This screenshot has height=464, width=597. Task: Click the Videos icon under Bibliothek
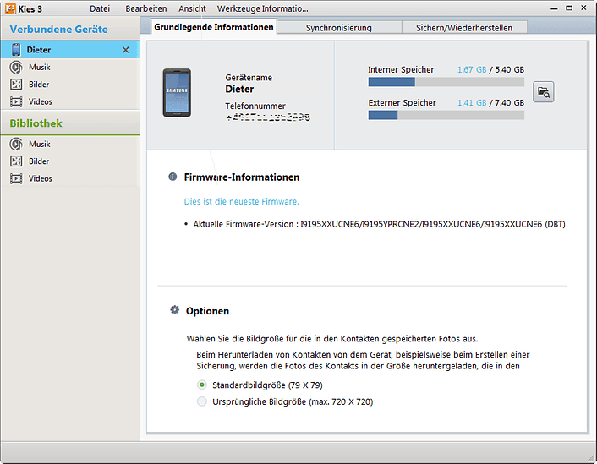coord(16,178)
